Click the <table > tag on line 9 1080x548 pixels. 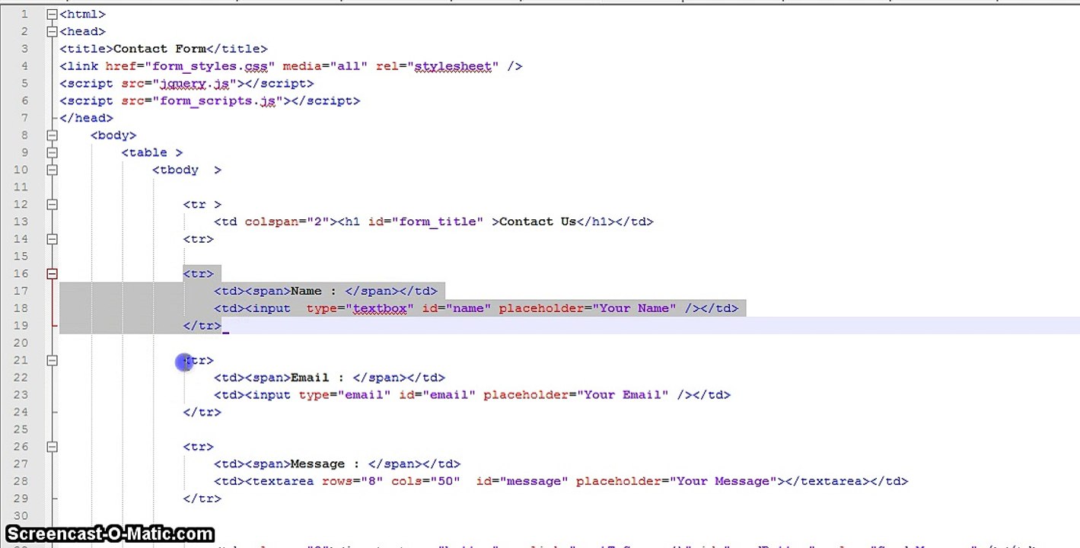point(152,152)
